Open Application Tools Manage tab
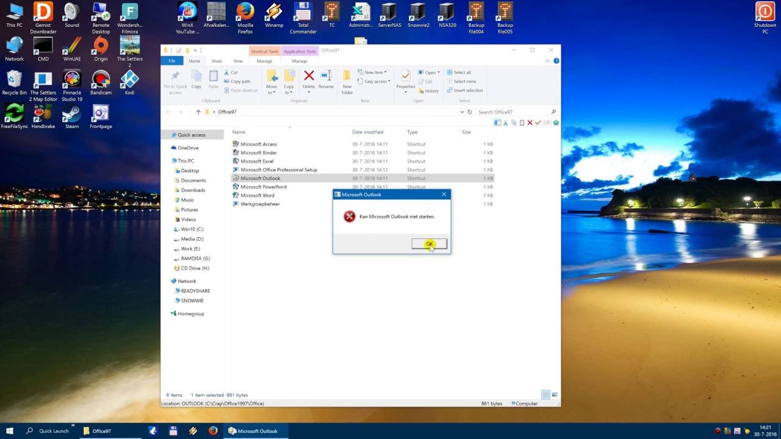Image resolution: width=781 pixels, height=439 pixels. pyautogui.click(x=300, y=61)
